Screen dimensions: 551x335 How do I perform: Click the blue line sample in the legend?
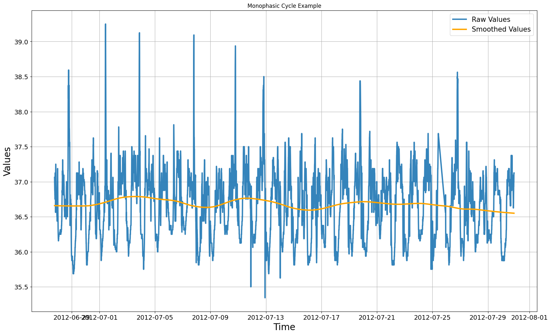click(460, 20)
